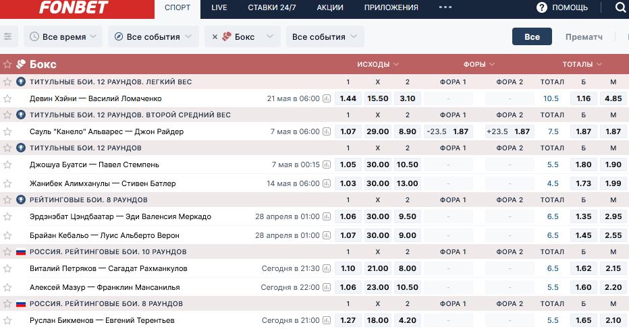
Task: Favorite the Альварес — Райдер fight
Action: [7, 131]
